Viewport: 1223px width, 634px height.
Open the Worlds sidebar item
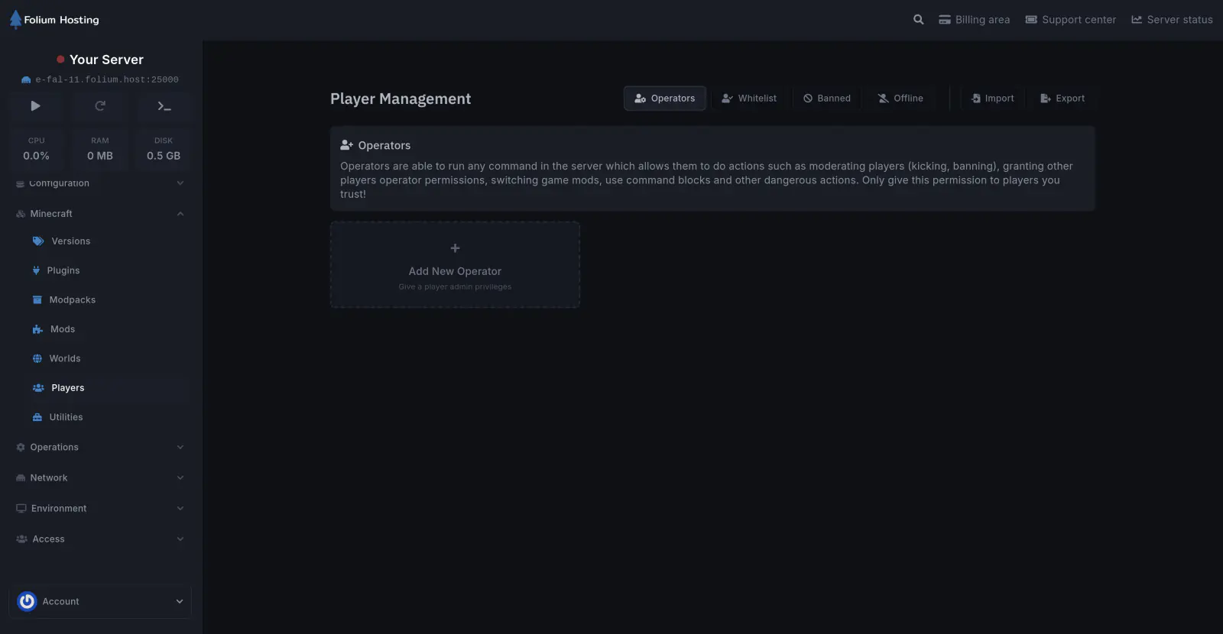pos(64,359)
